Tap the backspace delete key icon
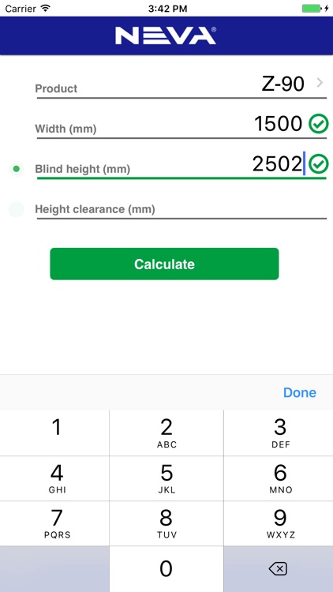The image size is (333, 592). [x=279, y=568]
